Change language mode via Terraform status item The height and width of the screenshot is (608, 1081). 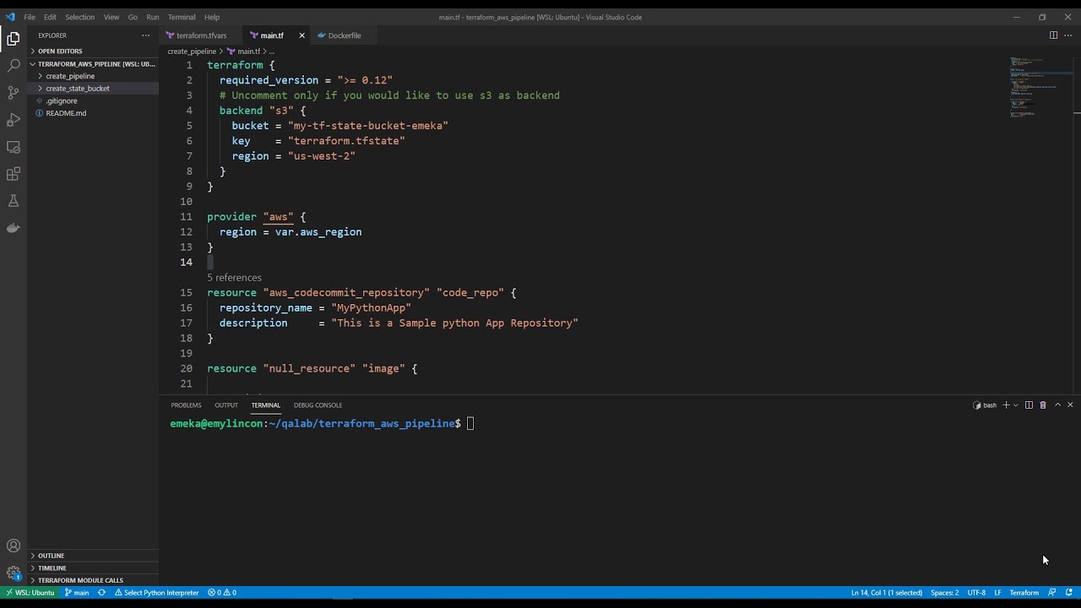point(1024,593)
